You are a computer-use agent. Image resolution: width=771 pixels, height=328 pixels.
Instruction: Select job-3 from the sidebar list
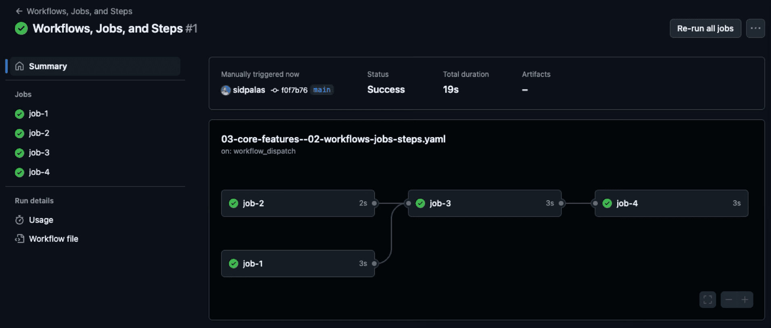pyautogui.click(x=39, y=153)
